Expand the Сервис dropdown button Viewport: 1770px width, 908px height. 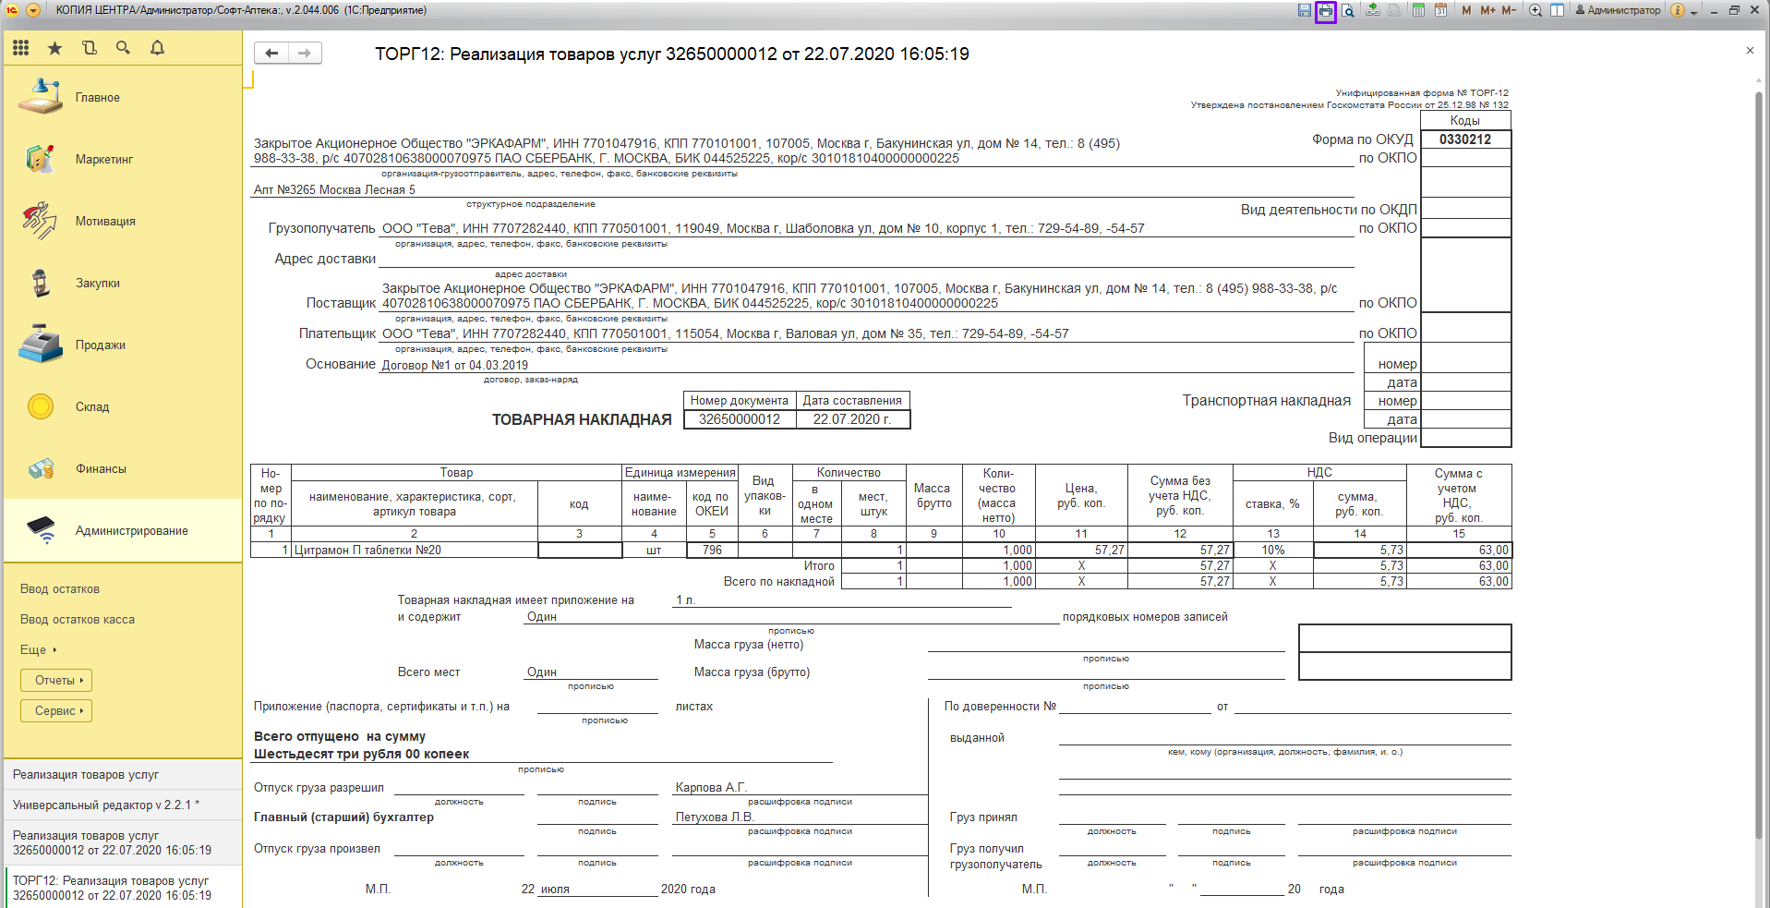[56, 711]
